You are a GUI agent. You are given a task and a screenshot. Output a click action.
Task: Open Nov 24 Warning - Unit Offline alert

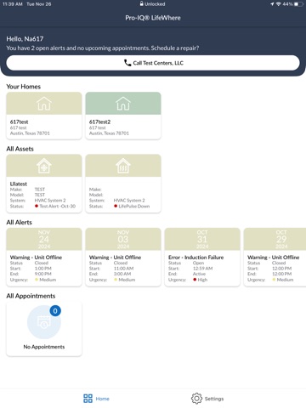point(44,258)
